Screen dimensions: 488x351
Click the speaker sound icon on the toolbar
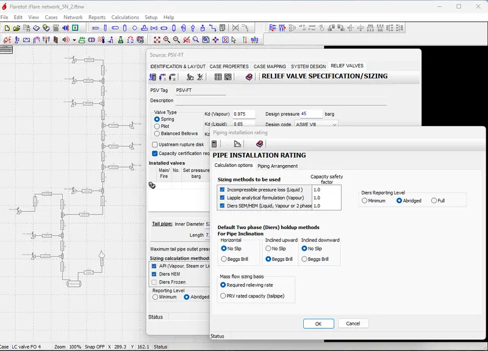pos(65,40)
